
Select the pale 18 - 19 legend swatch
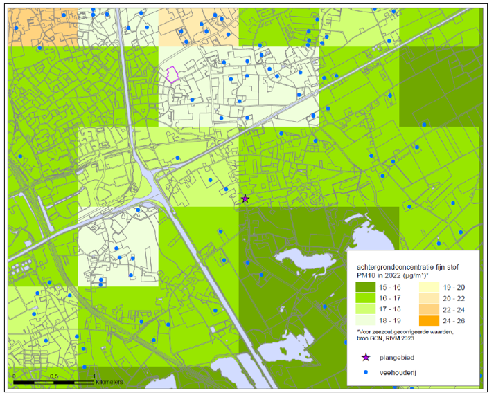pos(366,320)
